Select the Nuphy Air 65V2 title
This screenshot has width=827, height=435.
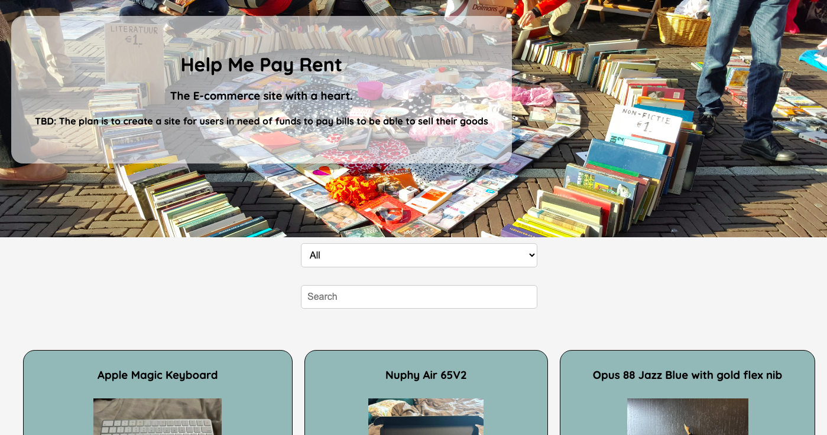pos(426,375)
